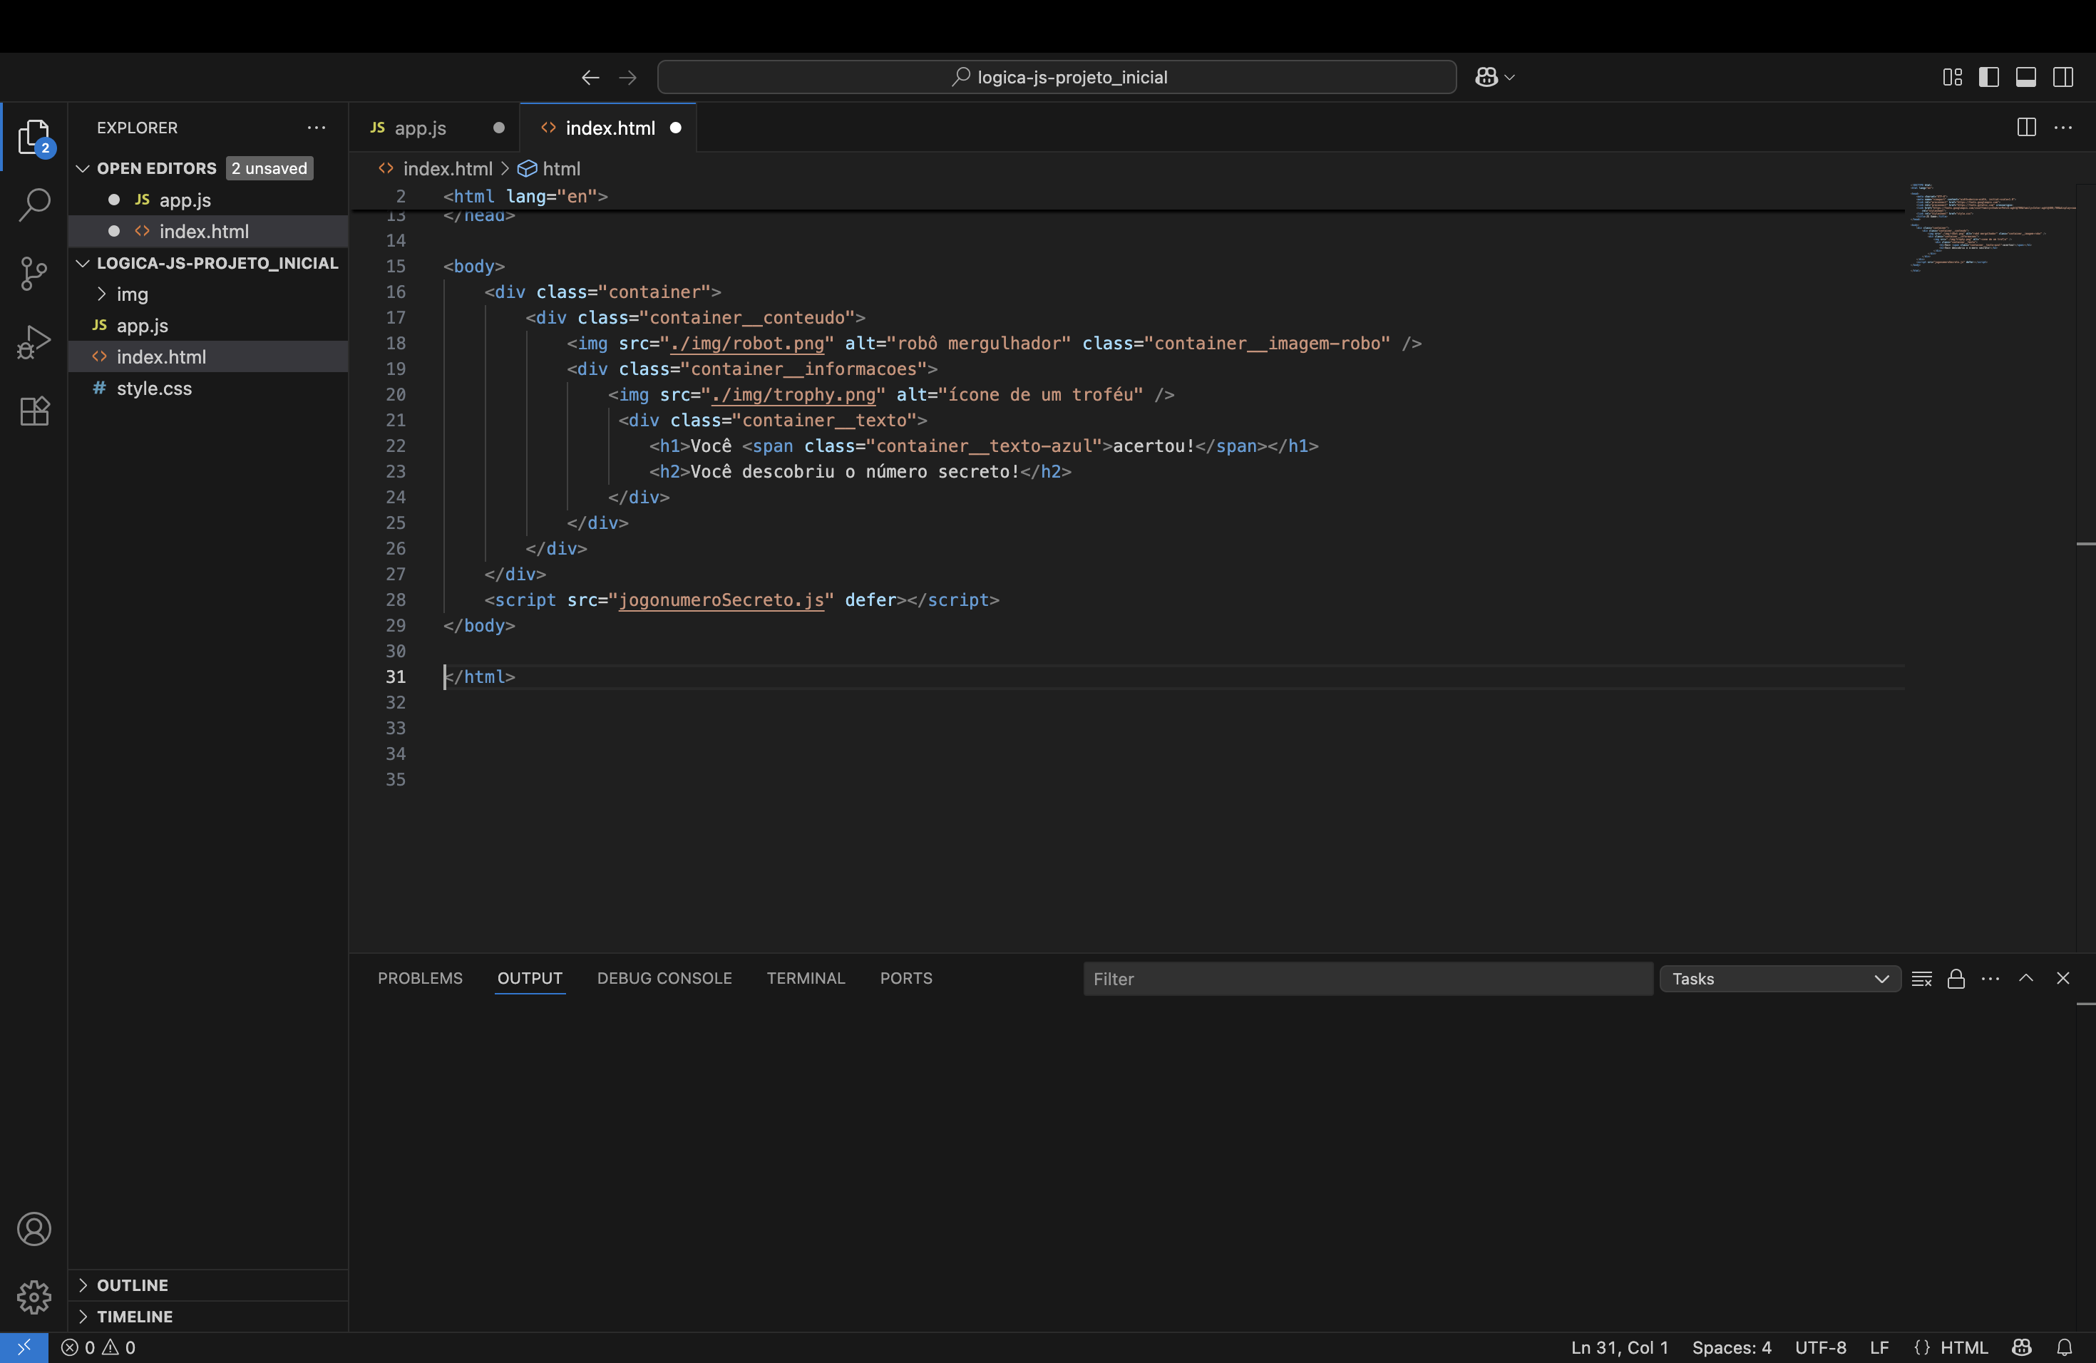The image size is (2096, 1363).
Task: Toggle primary side bar visibility
Action: (x=1988, y=78)
